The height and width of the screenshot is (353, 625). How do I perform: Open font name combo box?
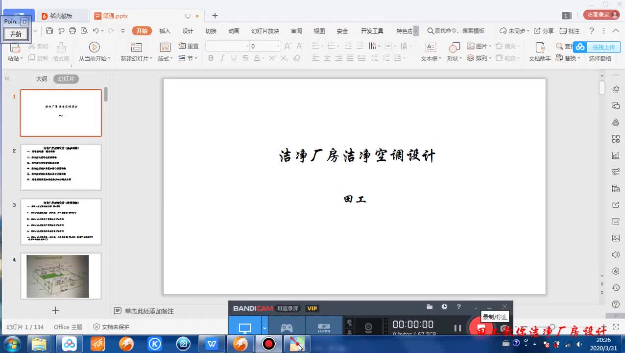coord(227,46)
